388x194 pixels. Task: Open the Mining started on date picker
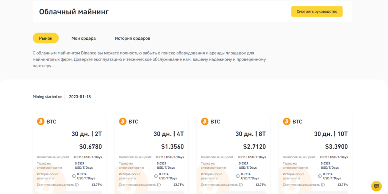(80, 96)
